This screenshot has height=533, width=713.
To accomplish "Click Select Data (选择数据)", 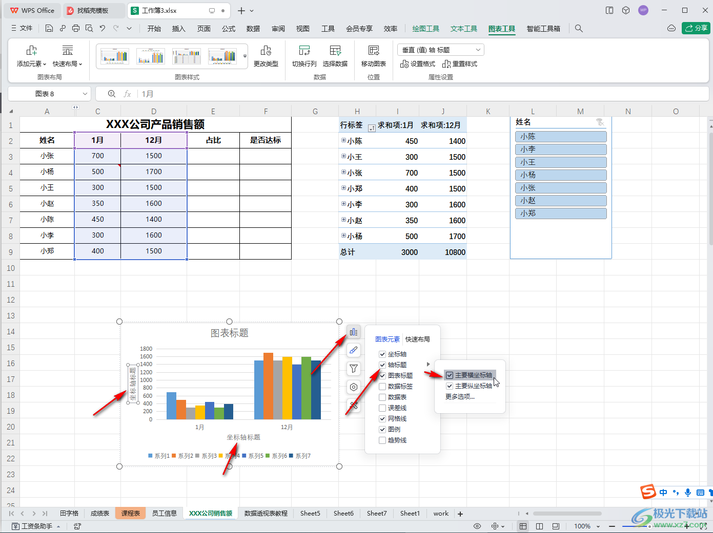I will coord(335,56).
